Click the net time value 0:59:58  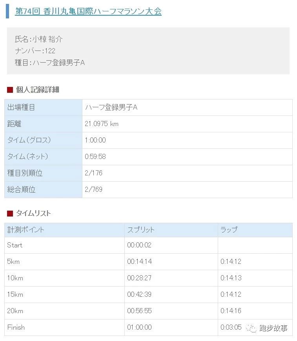[x=95, y=157]
